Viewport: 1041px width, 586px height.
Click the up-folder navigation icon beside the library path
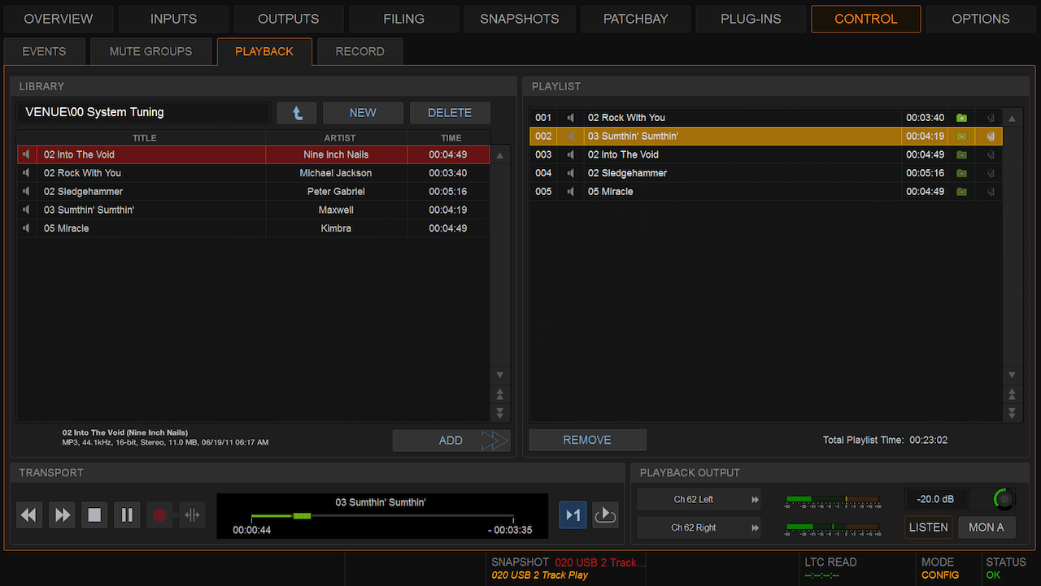pos(297,112)
